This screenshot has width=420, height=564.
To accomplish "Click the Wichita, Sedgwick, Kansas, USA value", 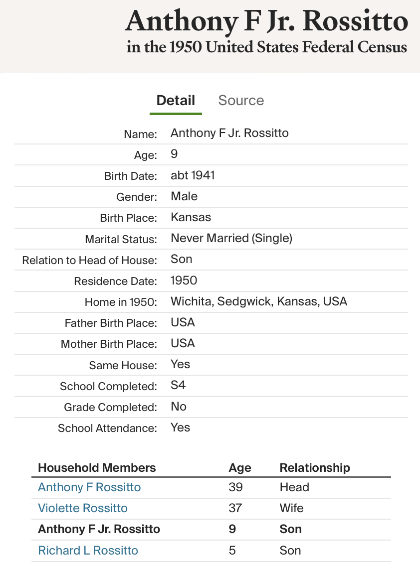I will (259, 301).
